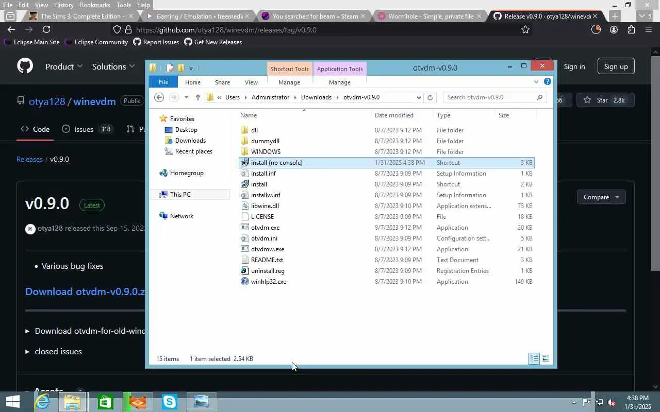
Task: Click the Releases breadcrumb link
Action: [x=29, y=159]
